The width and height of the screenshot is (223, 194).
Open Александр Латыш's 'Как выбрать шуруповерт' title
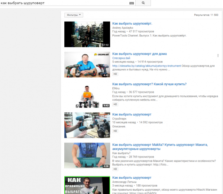click(132, 178)
